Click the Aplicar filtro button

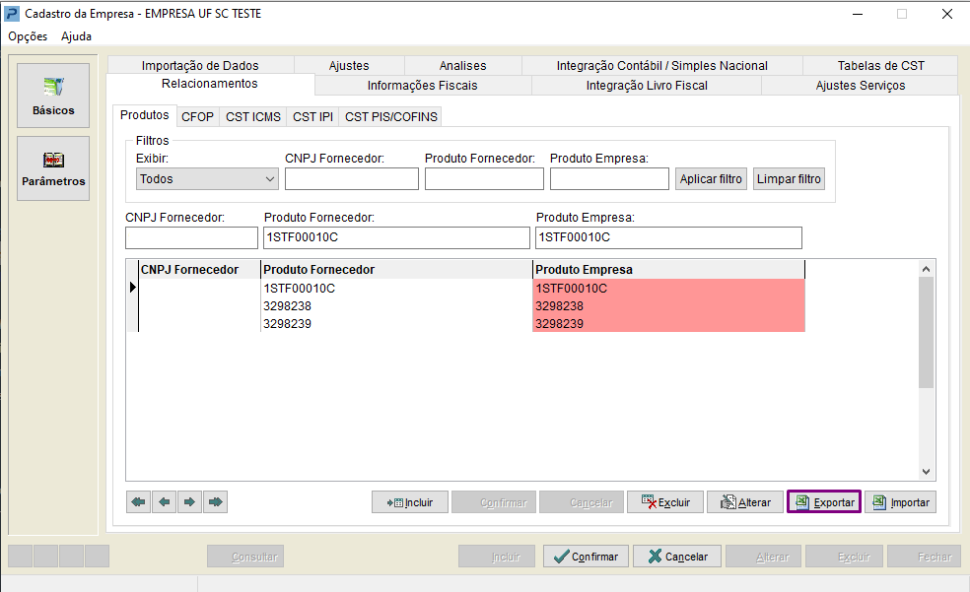click(x=711, y=179)
